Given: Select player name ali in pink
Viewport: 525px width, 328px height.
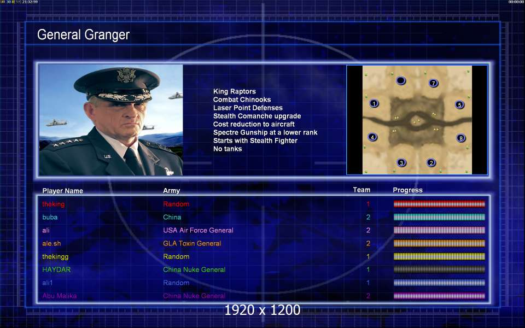Looking at the screenshot, I should click(x=46, y=230).
